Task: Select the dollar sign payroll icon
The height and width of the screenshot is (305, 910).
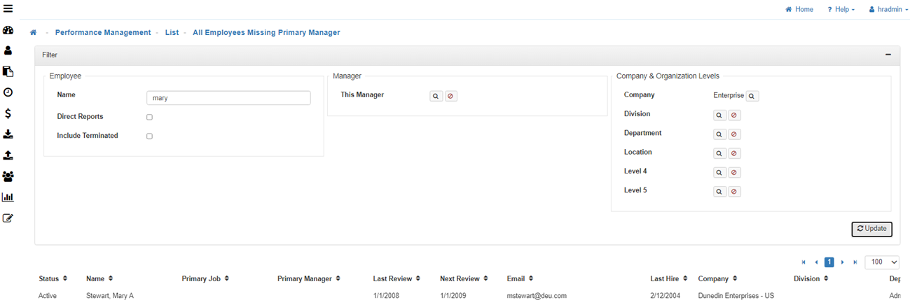Action: click(8, 113)
